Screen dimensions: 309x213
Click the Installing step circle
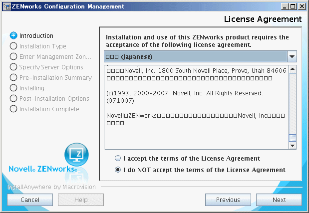(13, 88)
